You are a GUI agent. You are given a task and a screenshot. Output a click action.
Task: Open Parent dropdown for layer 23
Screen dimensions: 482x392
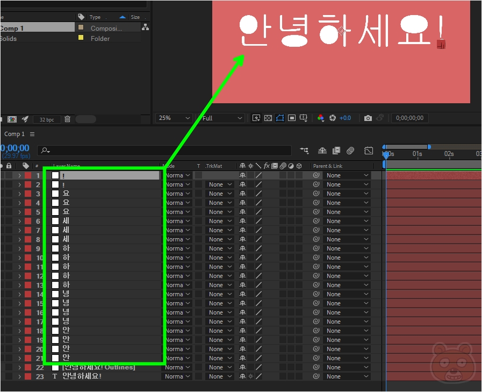click(347, 376)
